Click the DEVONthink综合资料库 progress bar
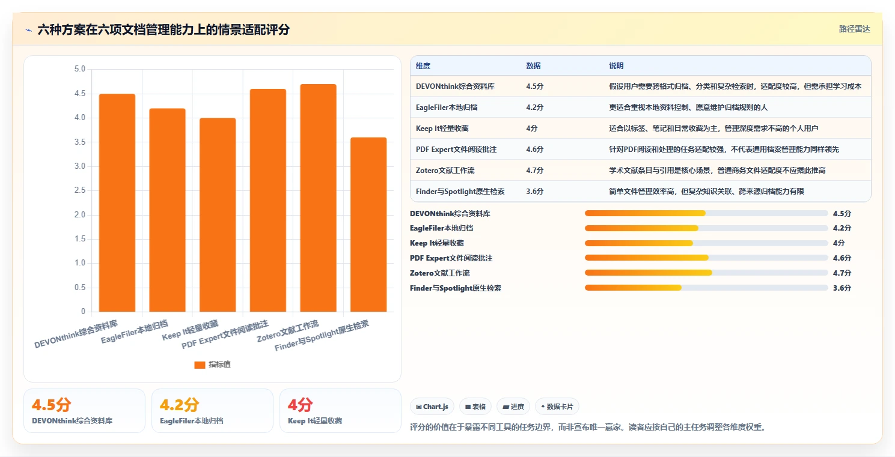This screenshot has height=457, width=895. (706, 213)
